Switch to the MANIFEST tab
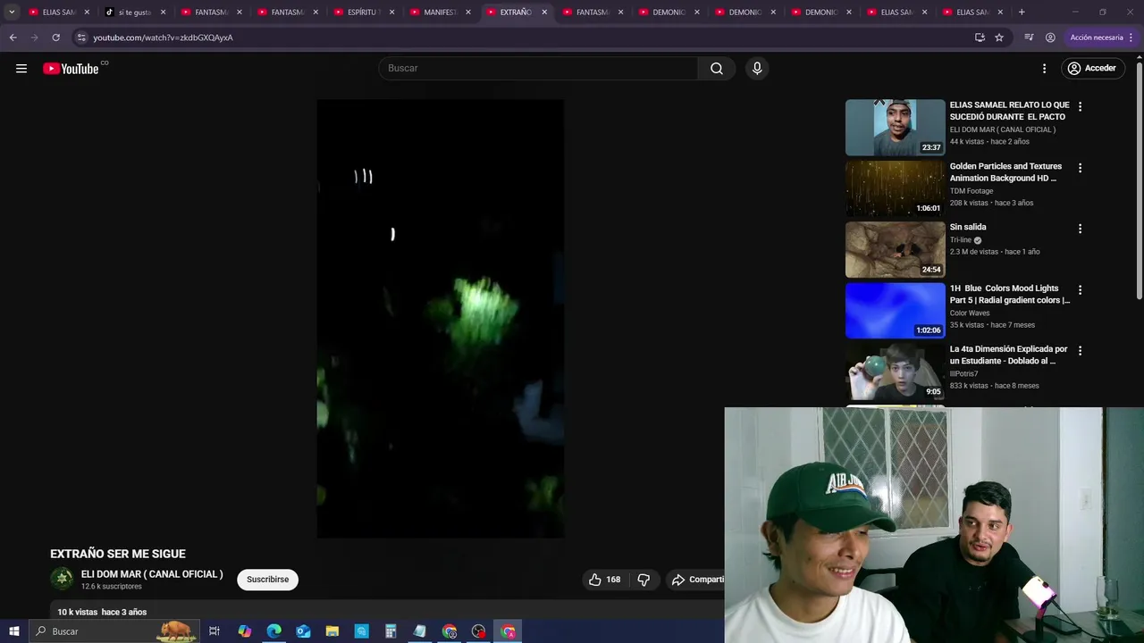This screenshot has width=1144, height=643. 439,13
